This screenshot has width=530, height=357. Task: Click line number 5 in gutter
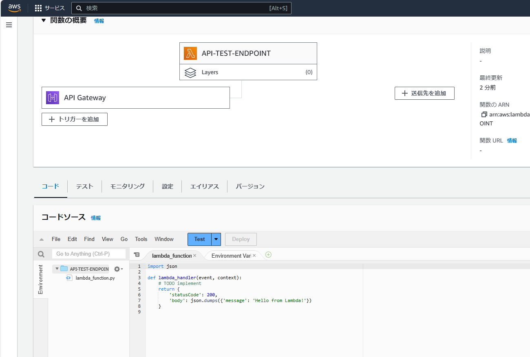139,289
